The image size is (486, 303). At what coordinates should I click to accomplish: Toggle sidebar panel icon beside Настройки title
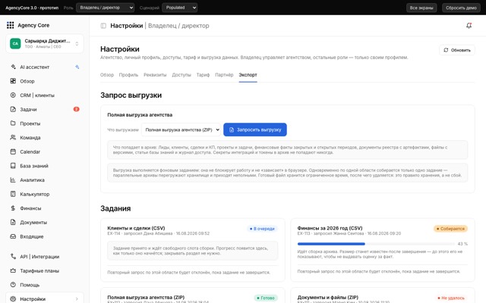[x=103, y=26]
